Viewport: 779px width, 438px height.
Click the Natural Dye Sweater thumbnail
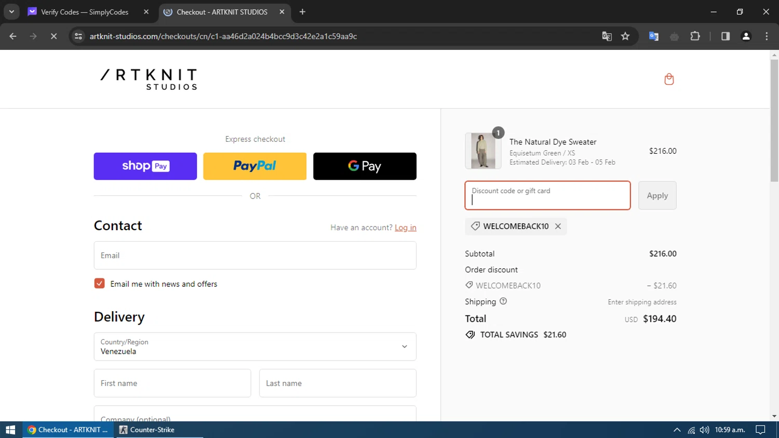point(483,151)
